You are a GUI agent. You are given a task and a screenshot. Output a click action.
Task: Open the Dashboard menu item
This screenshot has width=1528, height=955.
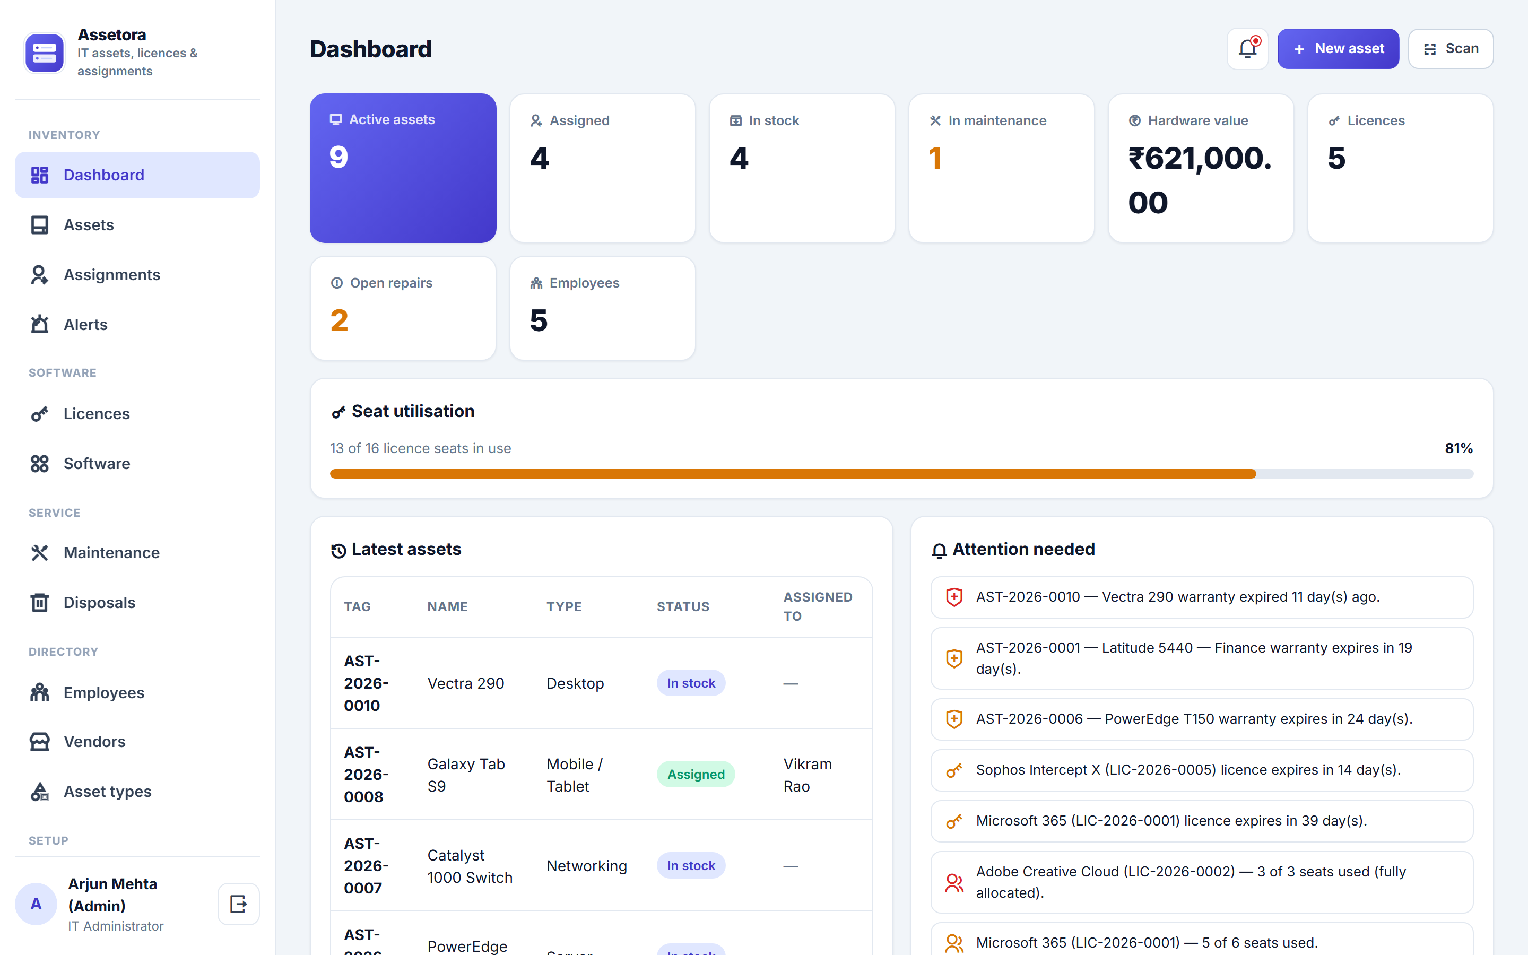coord(137,175)
